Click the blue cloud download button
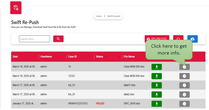The width and height of the screenshot is (209, 110). [x=193, y=39]
